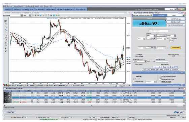Click the rightmost icon below the chart's time axis
The height and width of the screenshot is (122, 189).
coord(130,86)
